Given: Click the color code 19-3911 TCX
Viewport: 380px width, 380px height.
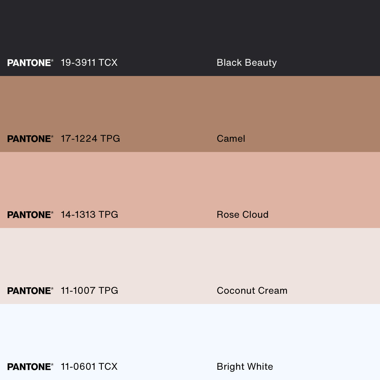Looking at the screenshot, I should 89,63.
